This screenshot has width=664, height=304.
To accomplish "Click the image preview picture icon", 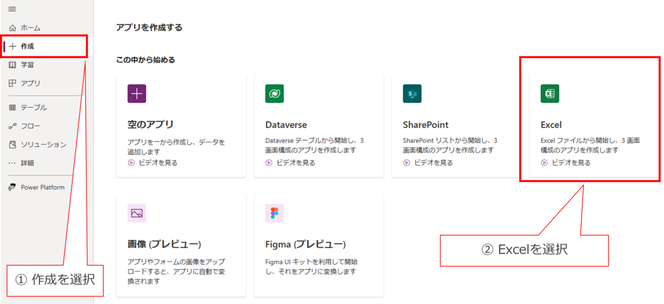I will click(x=137, y=213).
